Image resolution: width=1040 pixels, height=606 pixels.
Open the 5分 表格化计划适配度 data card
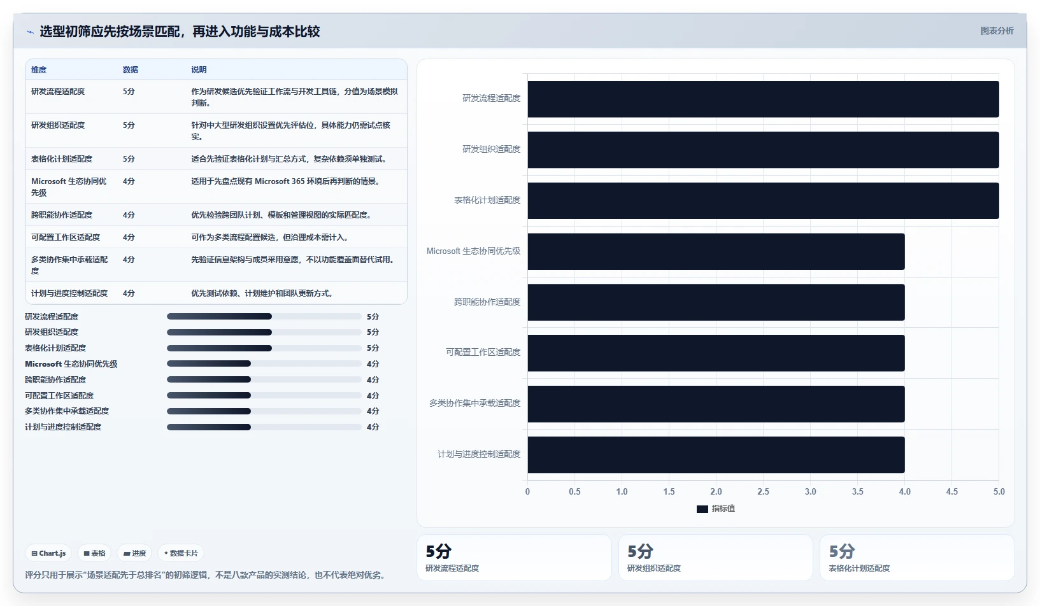917,558
